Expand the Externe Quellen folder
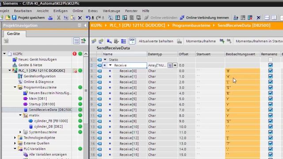The width and height of the screenshot is (283, 159). (15, 143)
